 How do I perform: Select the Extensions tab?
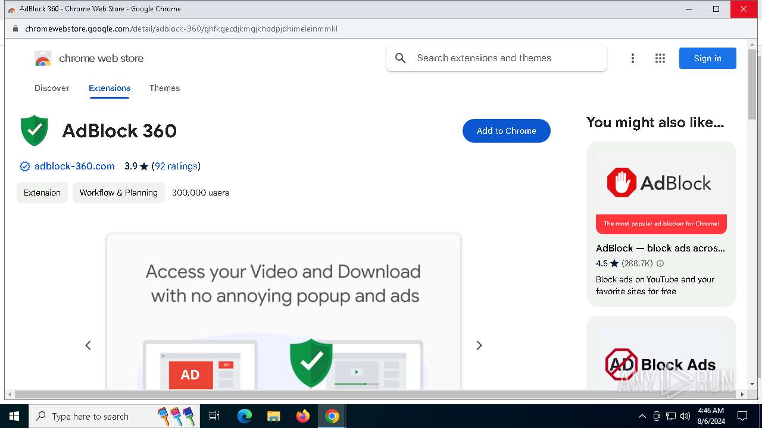(110, 88)
